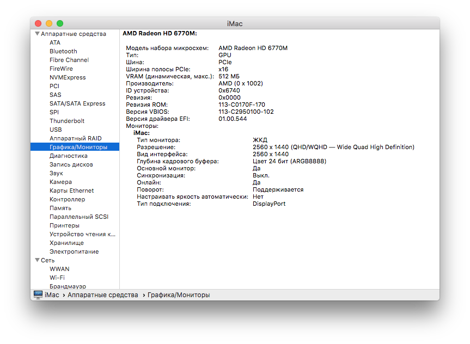This screenshot has width=470, height=344.
Task: Collapse the Сеть section triangle
Action: click(37, 260)
